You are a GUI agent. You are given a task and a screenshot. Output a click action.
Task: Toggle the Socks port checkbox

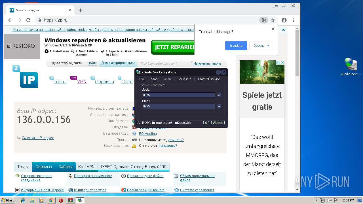click(x=219, y=95)
